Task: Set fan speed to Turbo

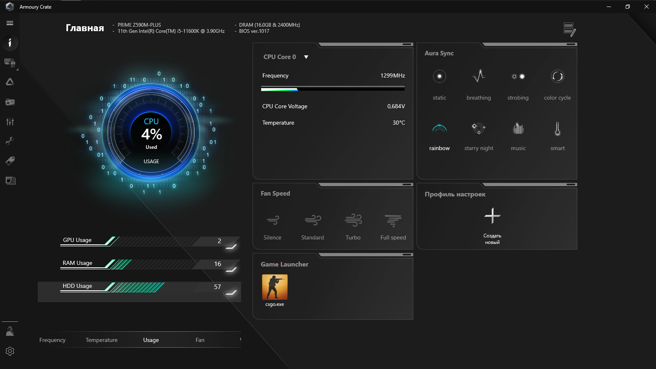Action: [x=353, y=227]
